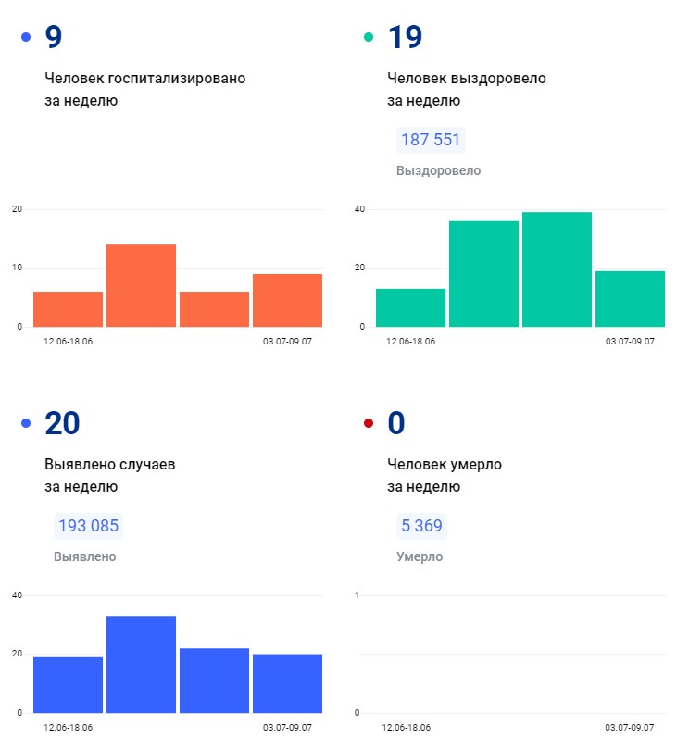
Task: Click the blue dot beside number 9
Action: pyautogui.click(x=26, y=38)
